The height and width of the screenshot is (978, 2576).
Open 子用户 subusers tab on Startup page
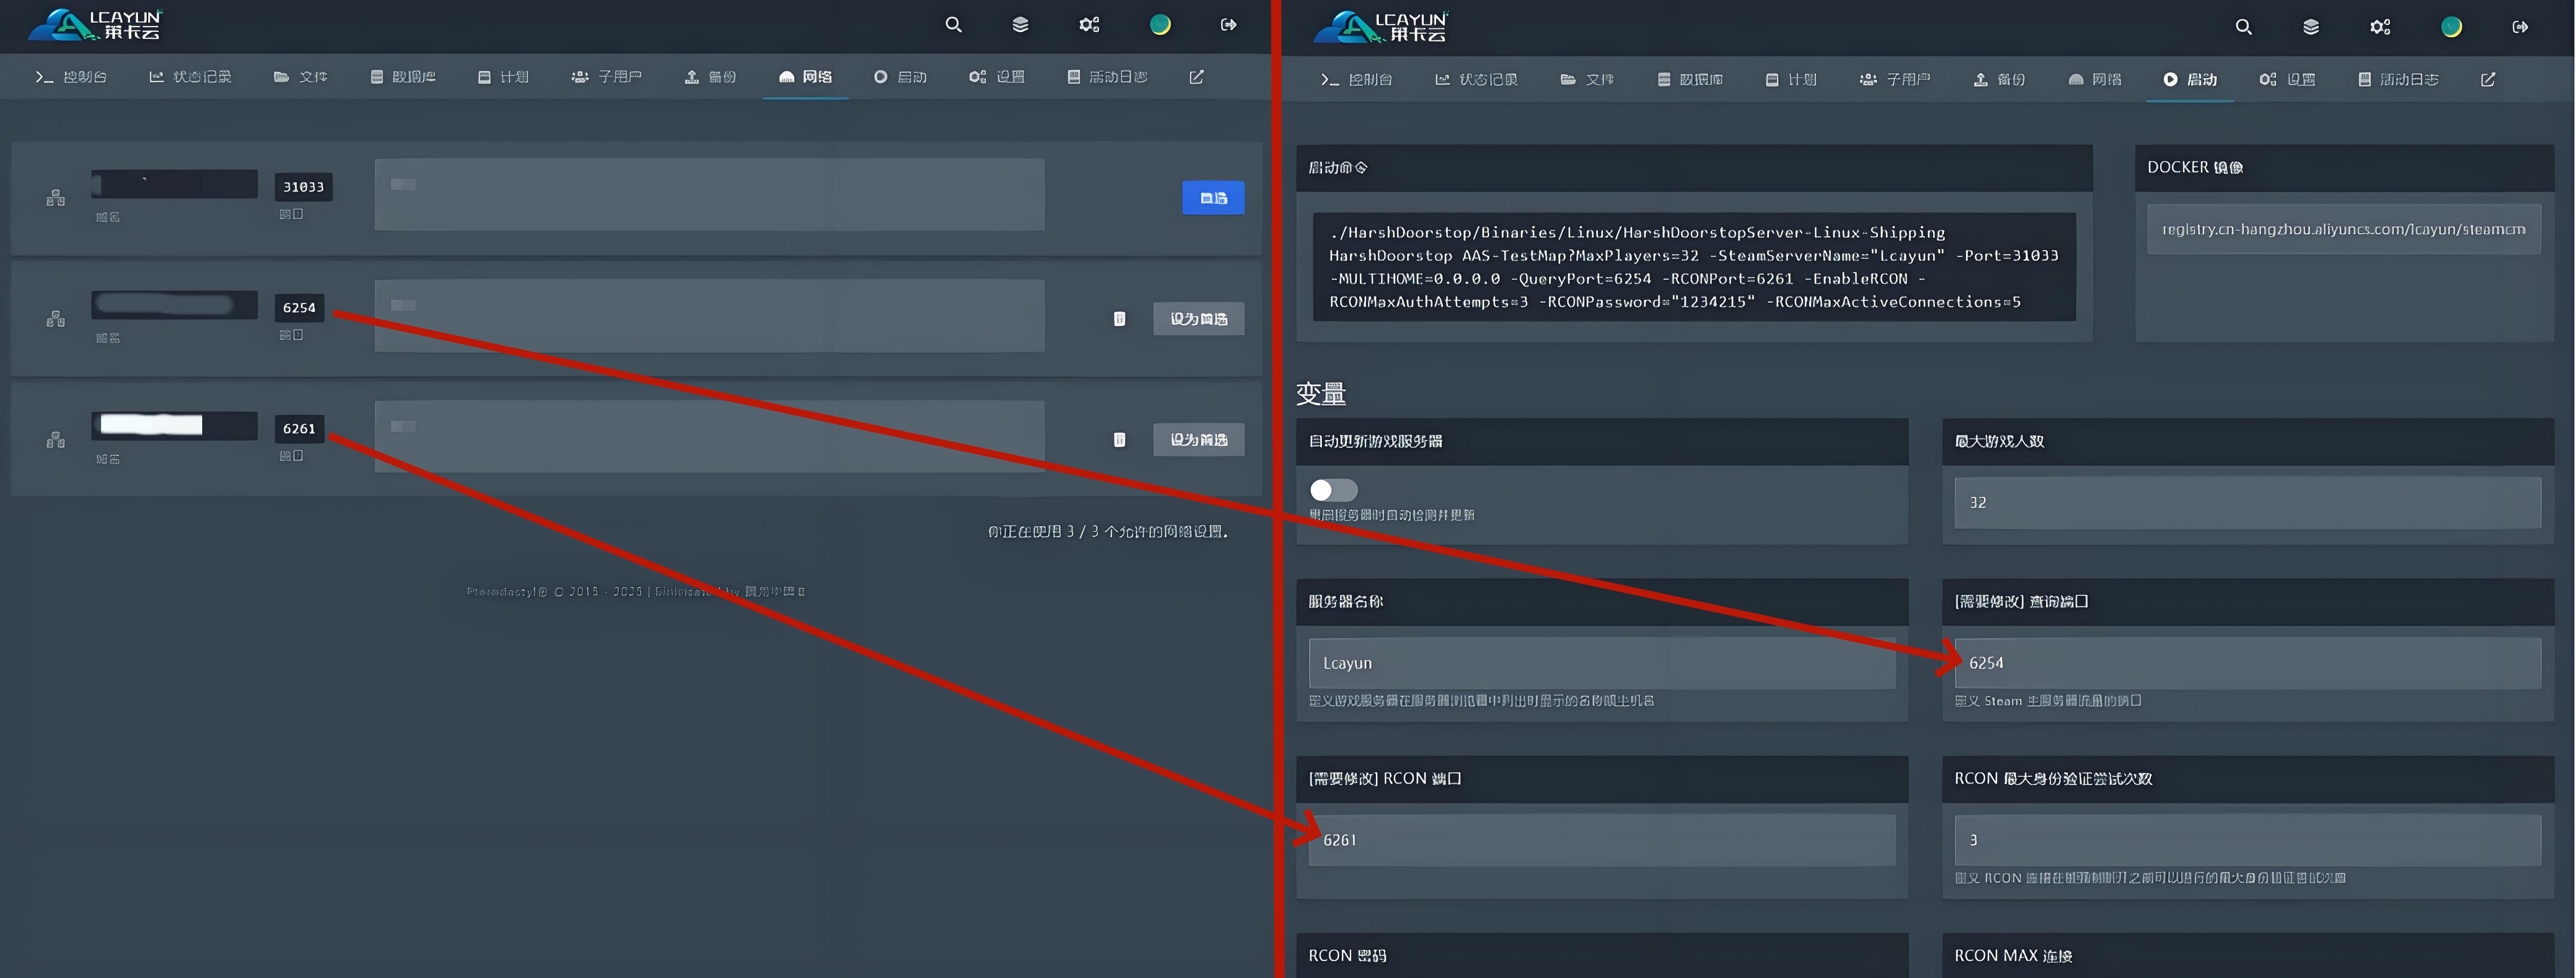pyautogui.click(x=1895, y=79)
